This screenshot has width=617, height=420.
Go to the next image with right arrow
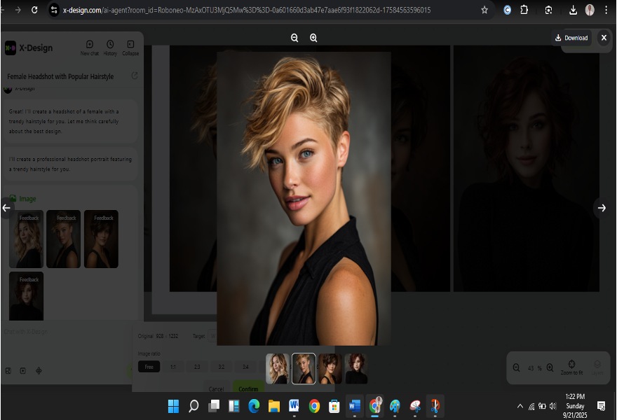[x=601, y=208]
